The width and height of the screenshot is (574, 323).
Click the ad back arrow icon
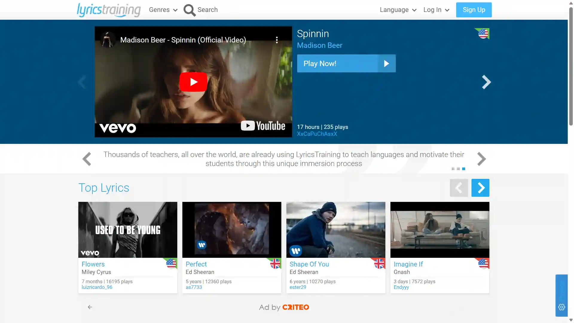tap(90, 307)
